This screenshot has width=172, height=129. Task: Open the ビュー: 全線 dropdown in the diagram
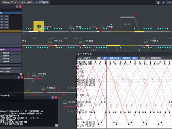pos(84,58)
